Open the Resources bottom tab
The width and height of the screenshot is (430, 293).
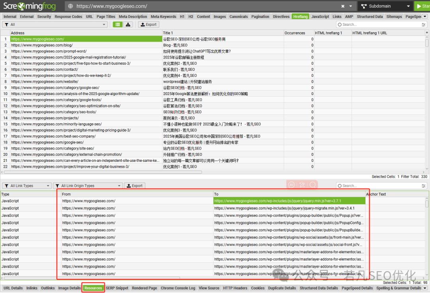[x=93, y=288]
